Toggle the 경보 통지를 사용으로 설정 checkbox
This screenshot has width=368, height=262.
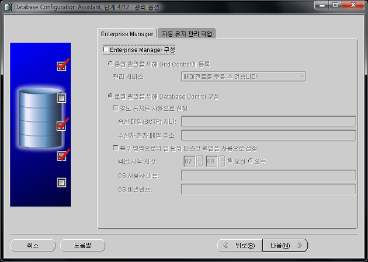[x=116, y=109]
